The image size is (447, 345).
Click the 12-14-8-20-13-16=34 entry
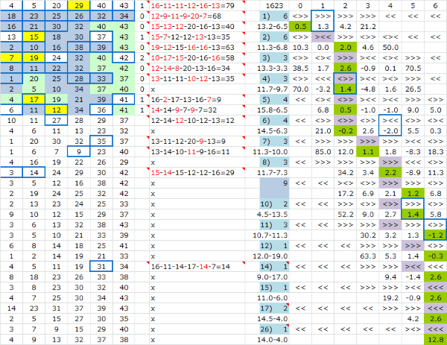tap(197, 68)
